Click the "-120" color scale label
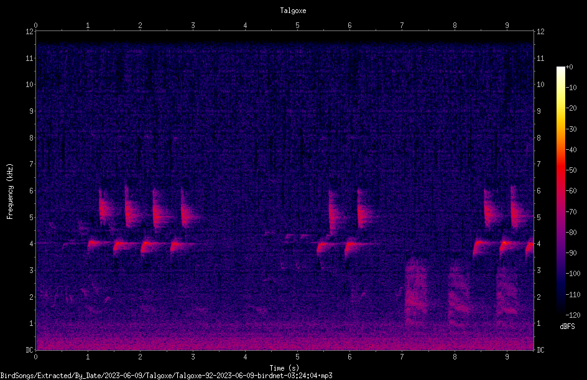The width and height of the screenshot is (587, 380). click(x=573, y=315)
